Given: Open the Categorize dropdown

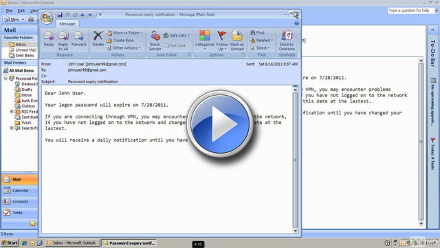Looking at the screenshot, I should point(205,41).
